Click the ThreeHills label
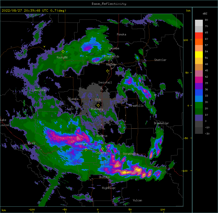Screen dimensions: 218x213 click(136, 106)
